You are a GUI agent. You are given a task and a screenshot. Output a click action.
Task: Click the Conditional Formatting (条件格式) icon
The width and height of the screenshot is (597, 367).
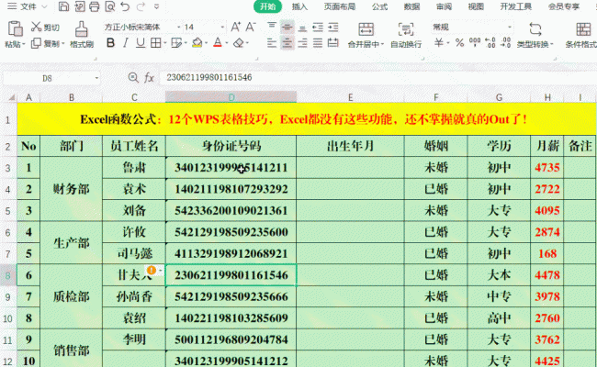[x=583, y=29]
